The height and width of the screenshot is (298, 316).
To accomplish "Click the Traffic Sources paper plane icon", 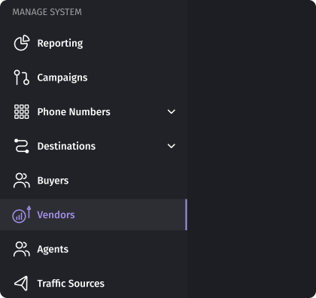I will (x=21, y=284).
